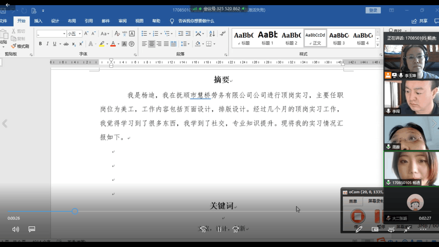This screenshot has height=247, width=439.
Task: Click the text highlight color button
Action: pos(102,44)
